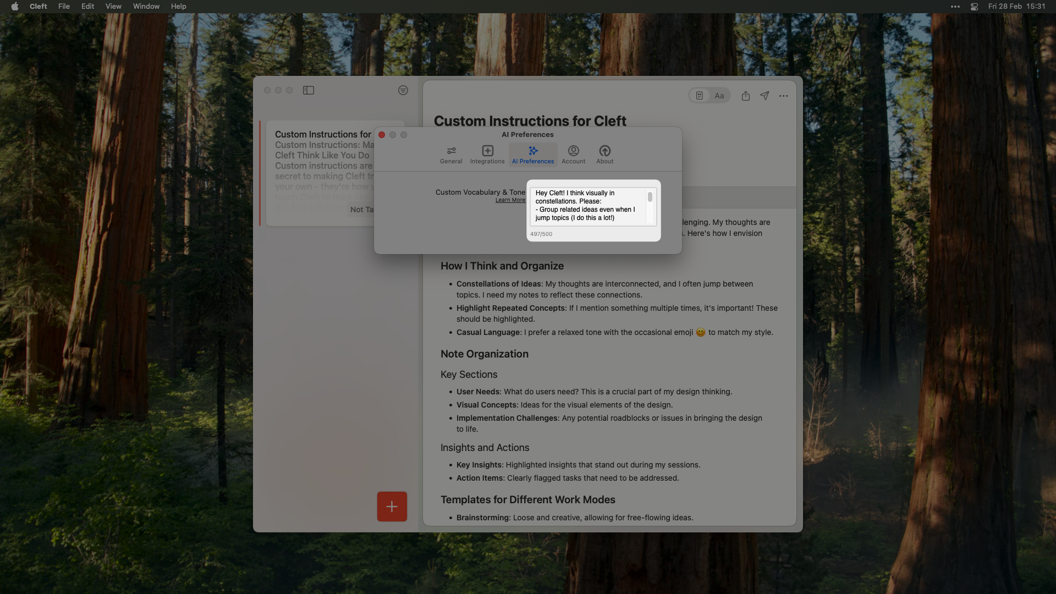Open the General preferences tab
This screenshot has height=594, width=1056.
click(450, 154)
